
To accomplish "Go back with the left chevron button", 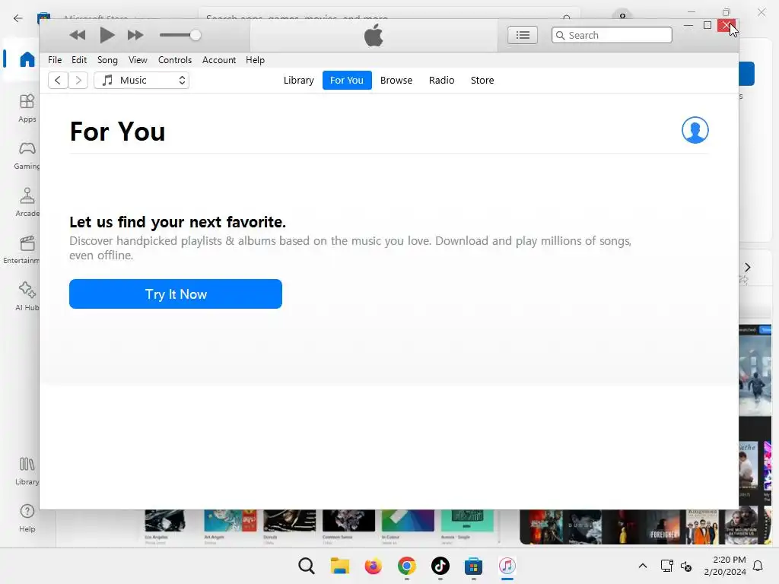I will tap(58, 81).
